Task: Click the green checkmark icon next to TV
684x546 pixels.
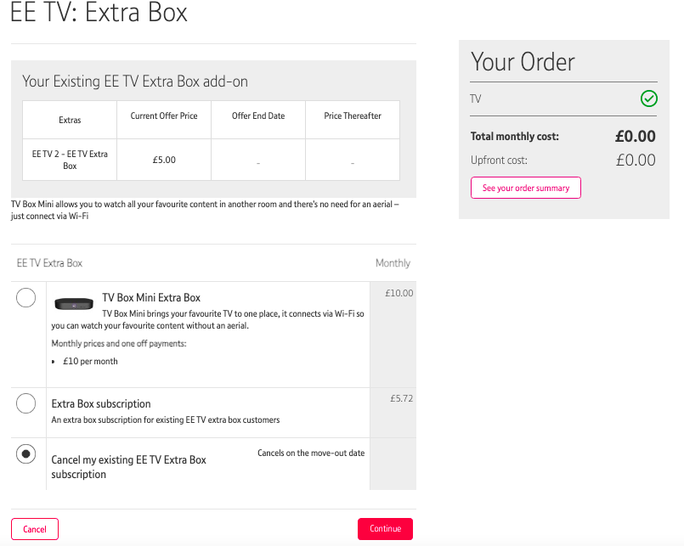Action: pyautogui.click(x=648, y=99)
